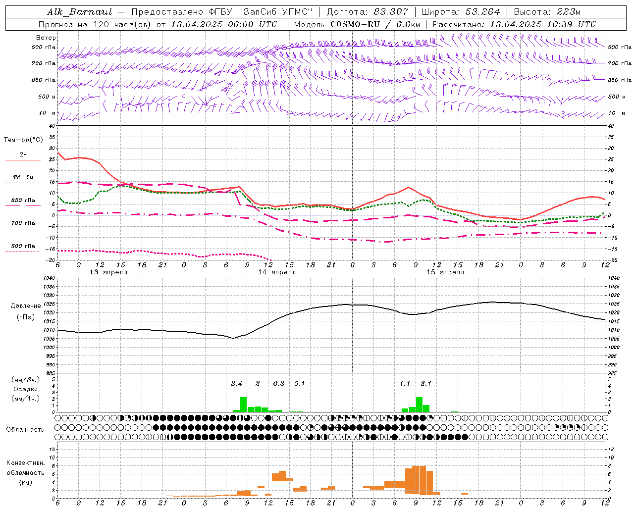
Task: Click the 'Давление' pressure panel label
Action: pyautogui.click(x=25, y=306)
